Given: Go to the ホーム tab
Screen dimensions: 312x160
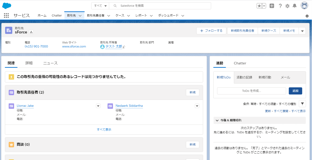Looking at the screenshot, I should tap(42, 16).
